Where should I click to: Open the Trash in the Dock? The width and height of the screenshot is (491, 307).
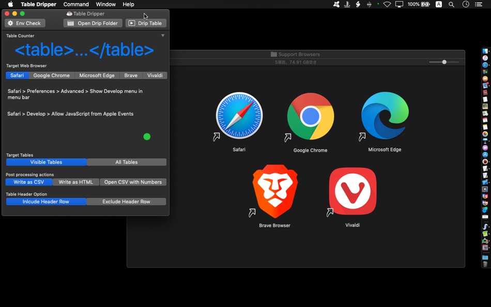485,264
